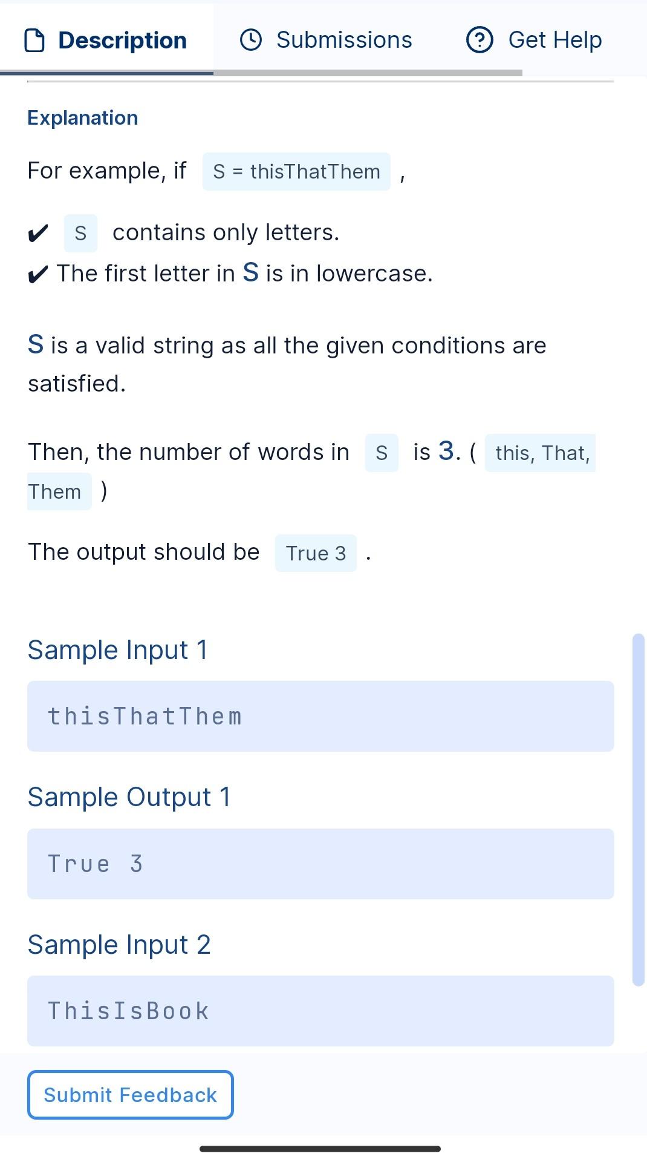Click the Sample Input 1 heading

(117, 649)
